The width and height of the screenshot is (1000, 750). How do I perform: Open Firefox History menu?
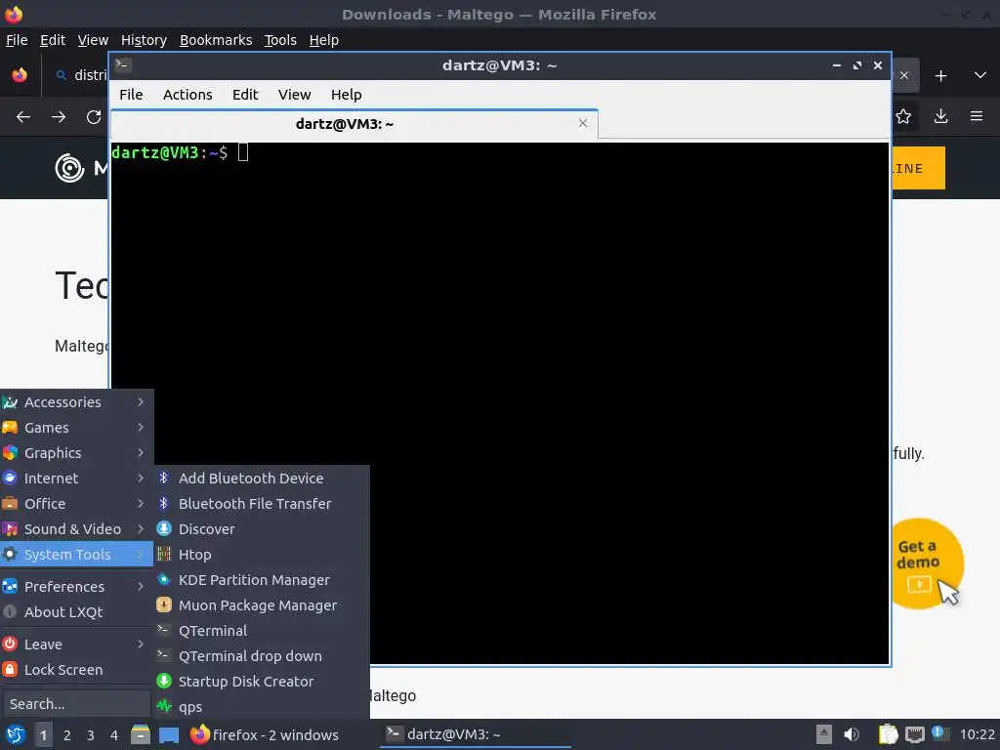click(144, 40)
